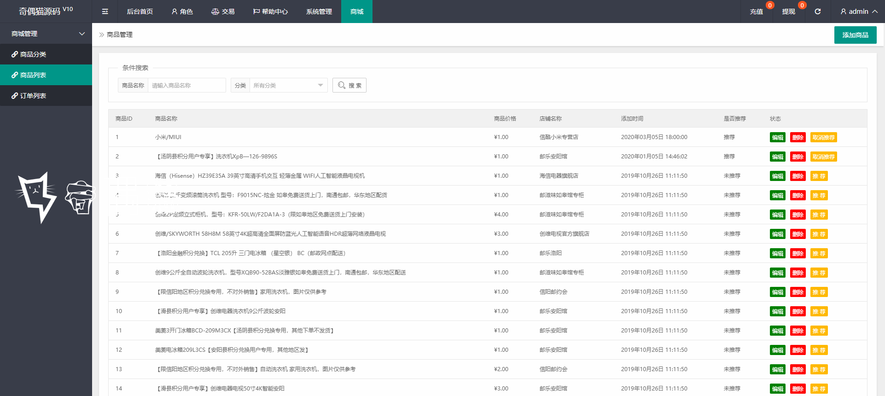885x396 pixels.
Task: Select the 商城 top tab
Action: pos(357,12)
